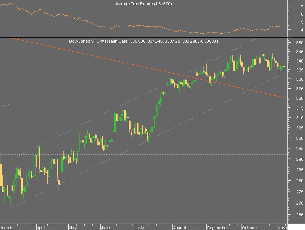Screen dimensions: 305x230
Task: Select the price axis value 285
Action: click(299, 170)
